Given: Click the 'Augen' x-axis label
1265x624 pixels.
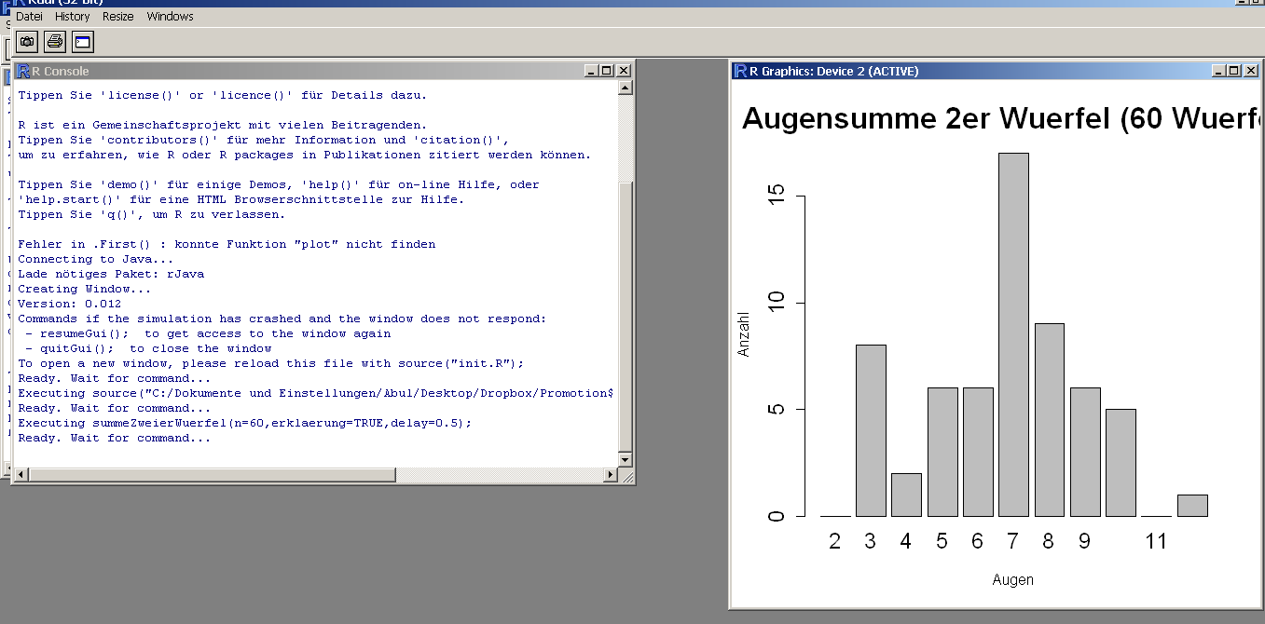Looking at the screenshot, I should point(1012,579).
